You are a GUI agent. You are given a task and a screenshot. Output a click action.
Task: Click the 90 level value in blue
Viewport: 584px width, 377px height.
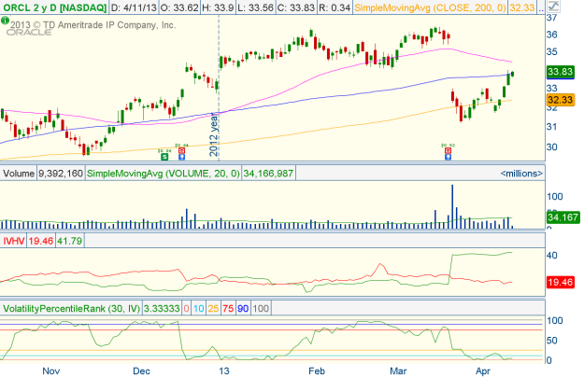[x=241, y=308]
